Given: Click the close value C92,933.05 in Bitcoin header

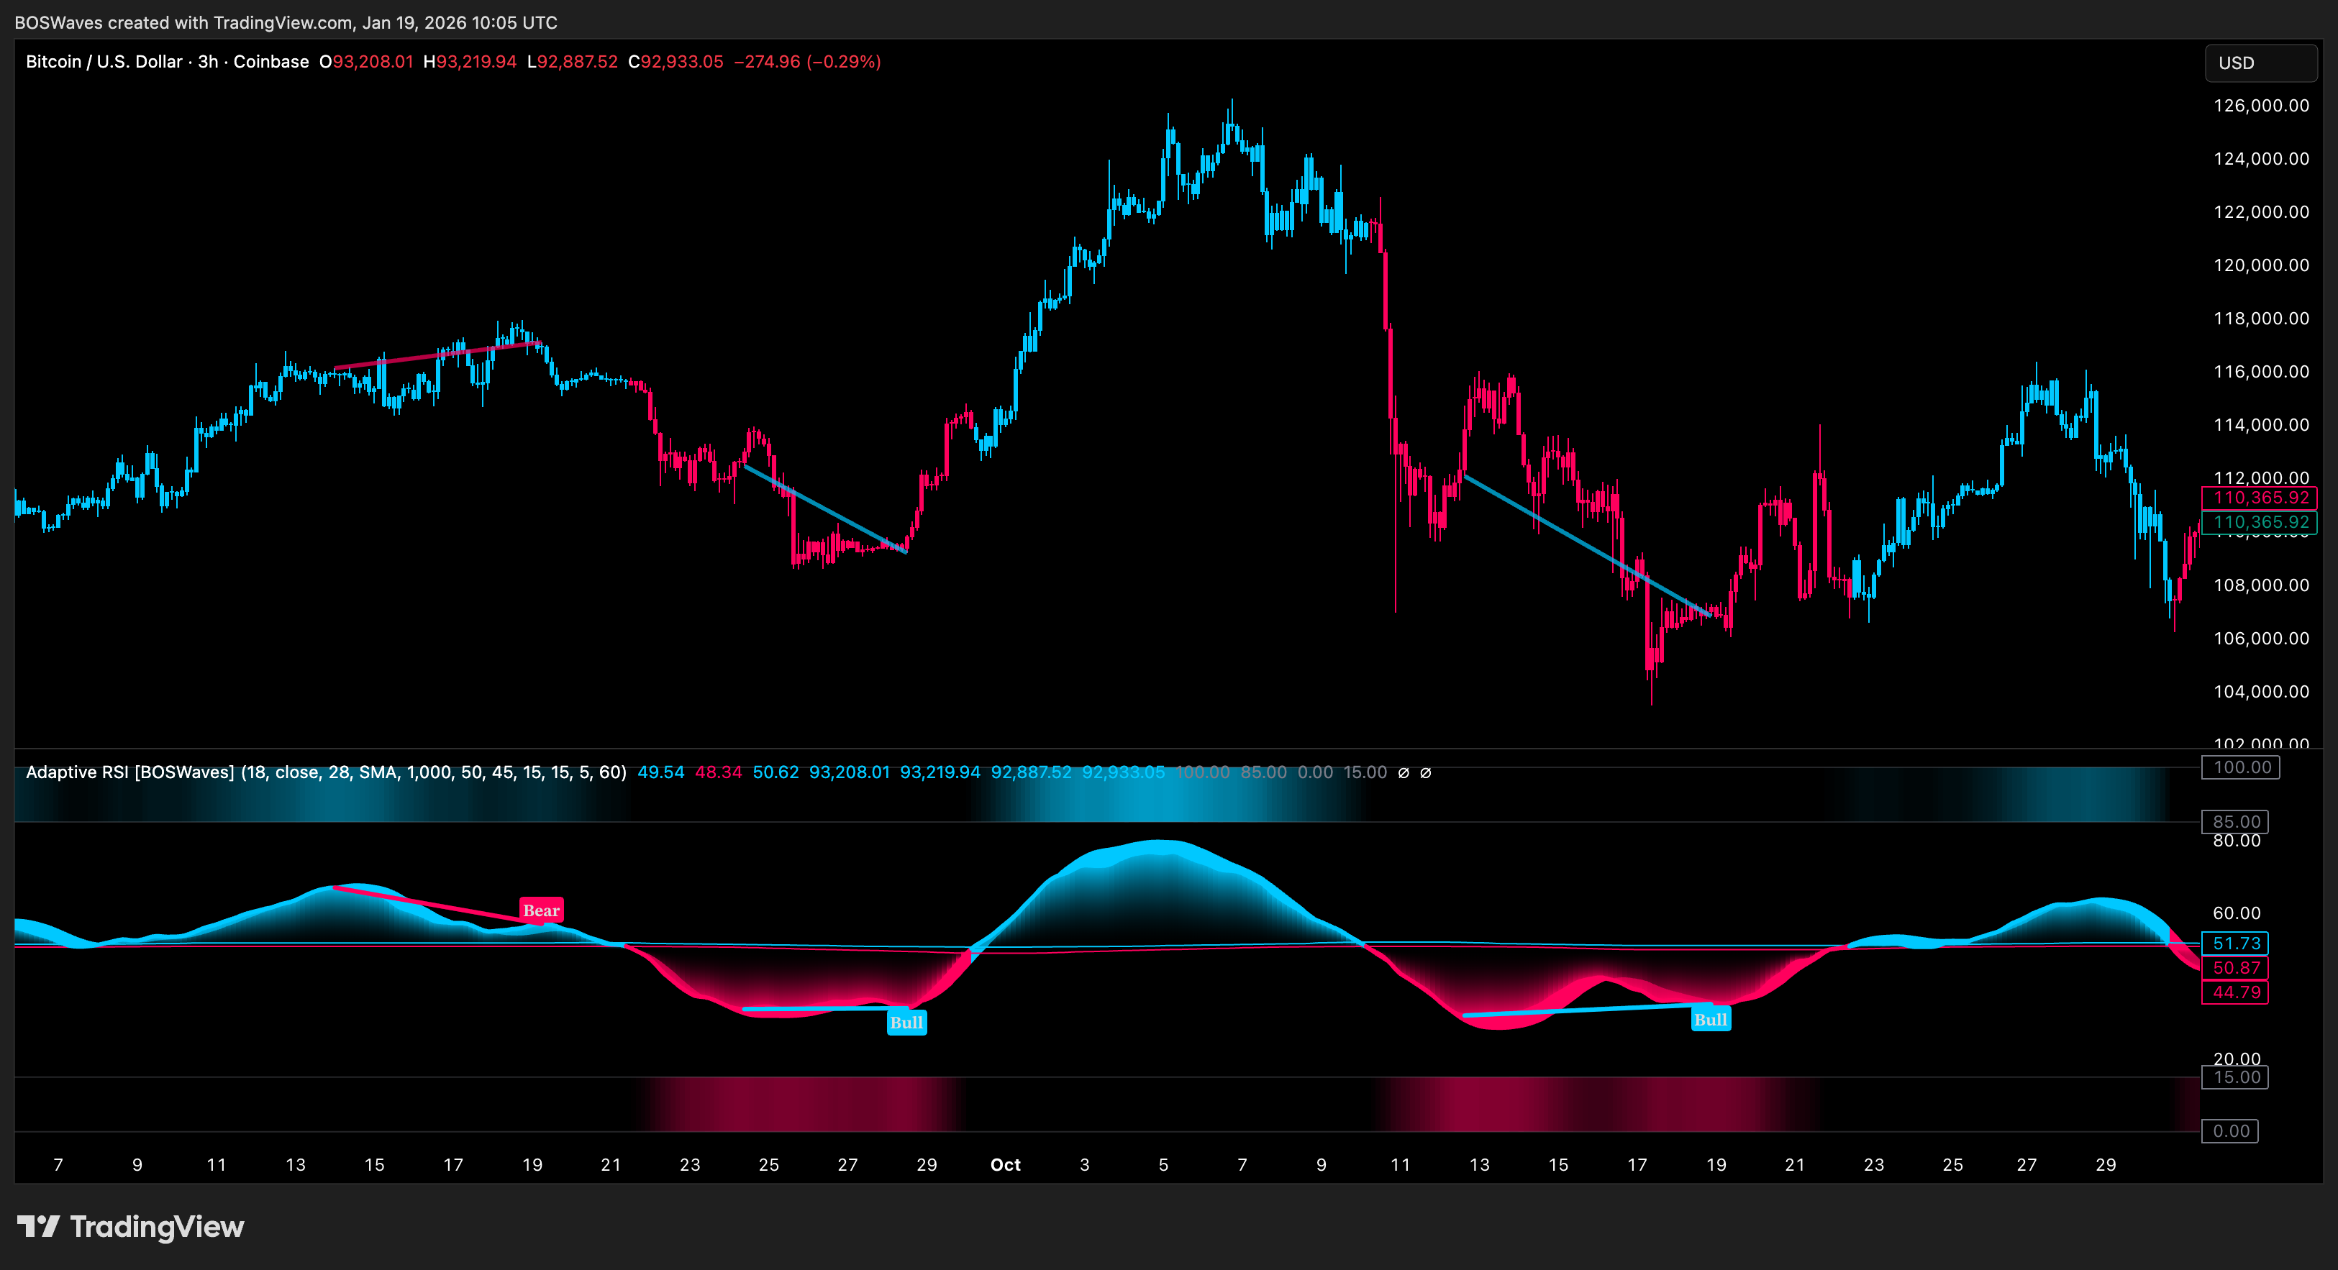Looking at the screenshot, I should pos(676,62).
